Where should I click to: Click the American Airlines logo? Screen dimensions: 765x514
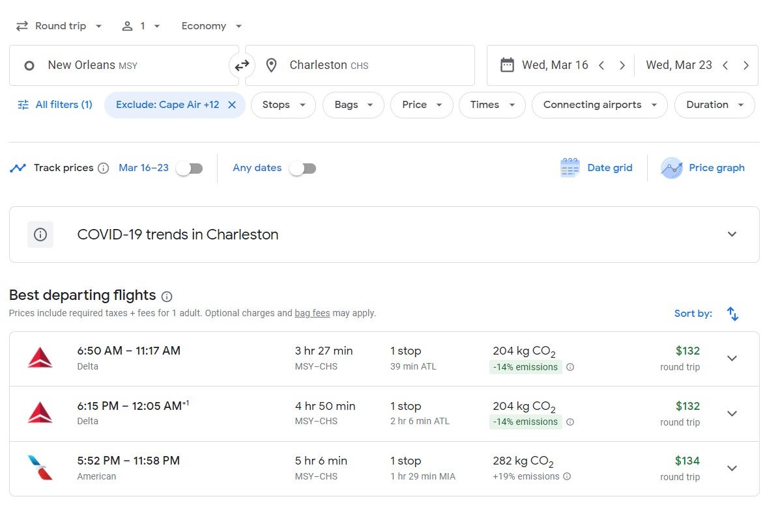pyautogui.click(x=40, y=467)
